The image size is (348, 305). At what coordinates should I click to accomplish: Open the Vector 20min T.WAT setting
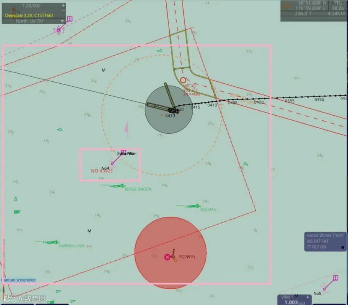click(325, 235)
